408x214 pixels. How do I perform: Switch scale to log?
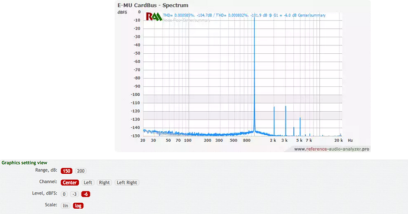point(78,206)
